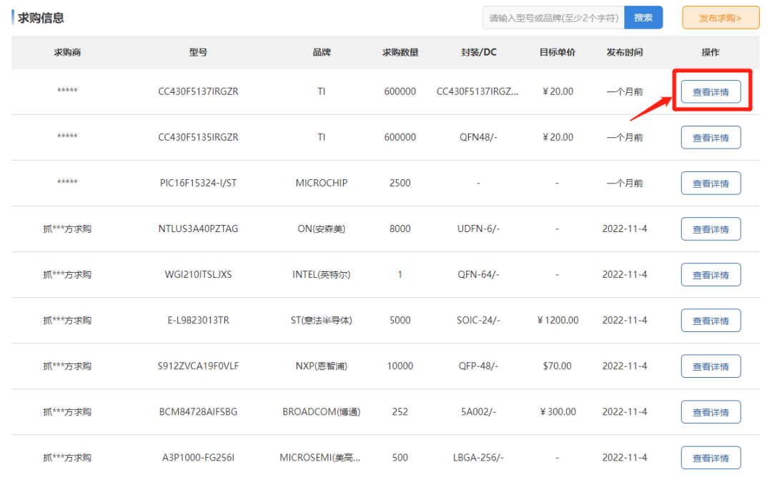Click package QFN-64/-
772x477 pixels.
pos(478,274)
